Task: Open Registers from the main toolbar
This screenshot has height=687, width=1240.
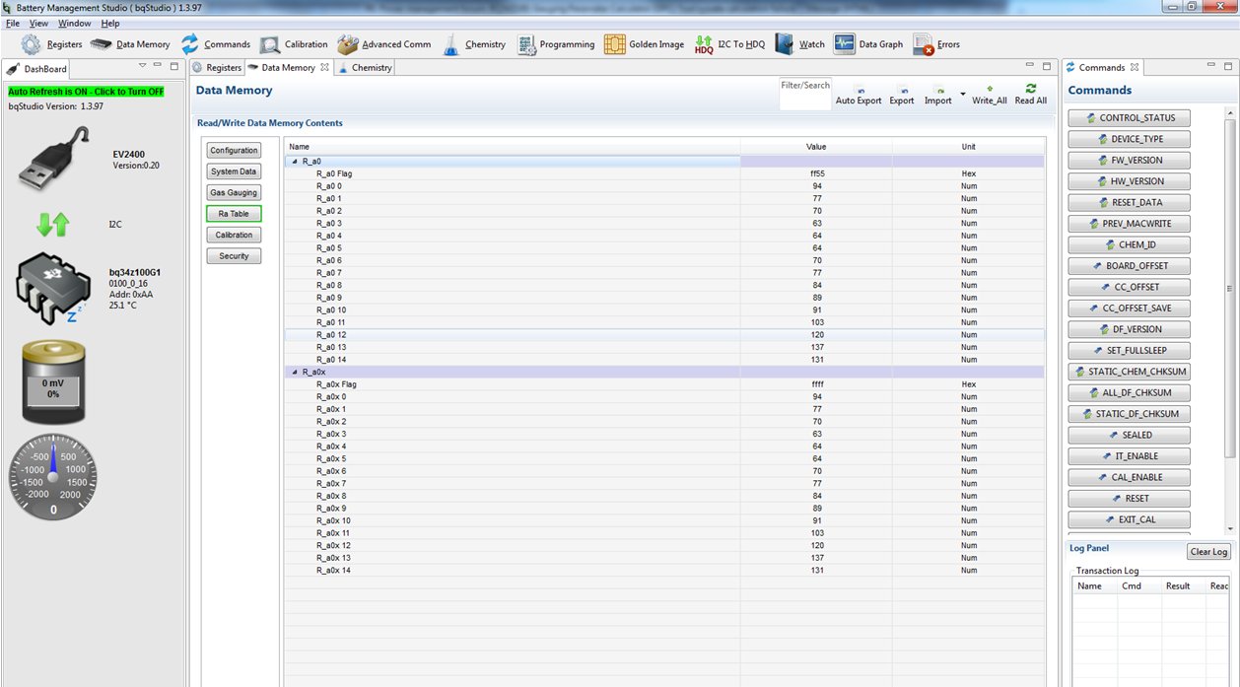Action: [51, 44]
